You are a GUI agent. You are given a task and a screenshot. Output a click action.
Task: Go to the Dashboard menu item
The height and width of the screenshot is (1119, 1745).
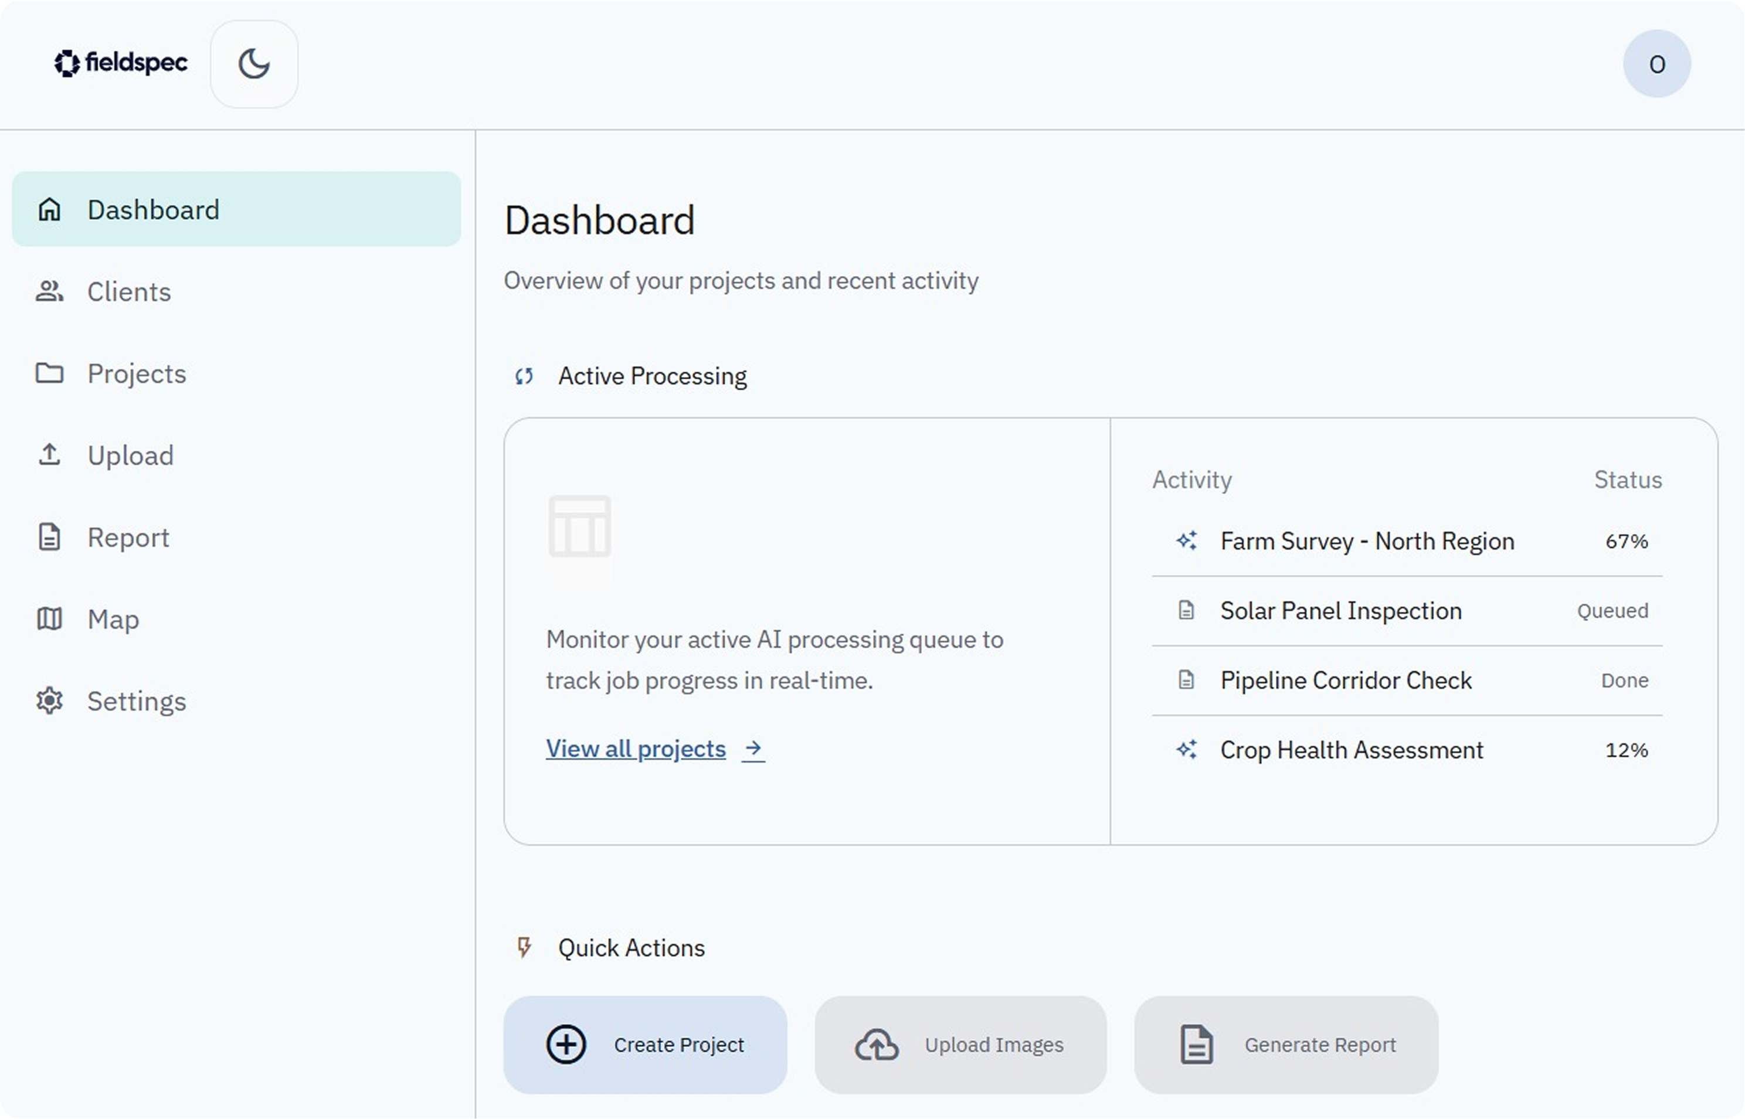tap(236, 209)
